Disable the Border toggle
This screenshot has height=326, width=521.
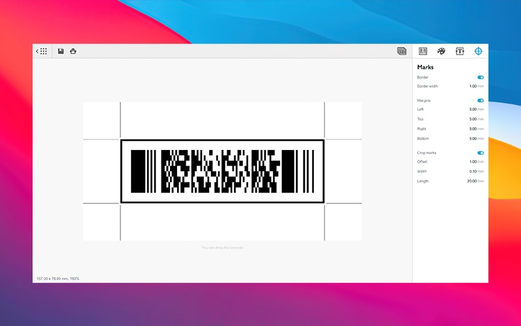tap(481, 78)
